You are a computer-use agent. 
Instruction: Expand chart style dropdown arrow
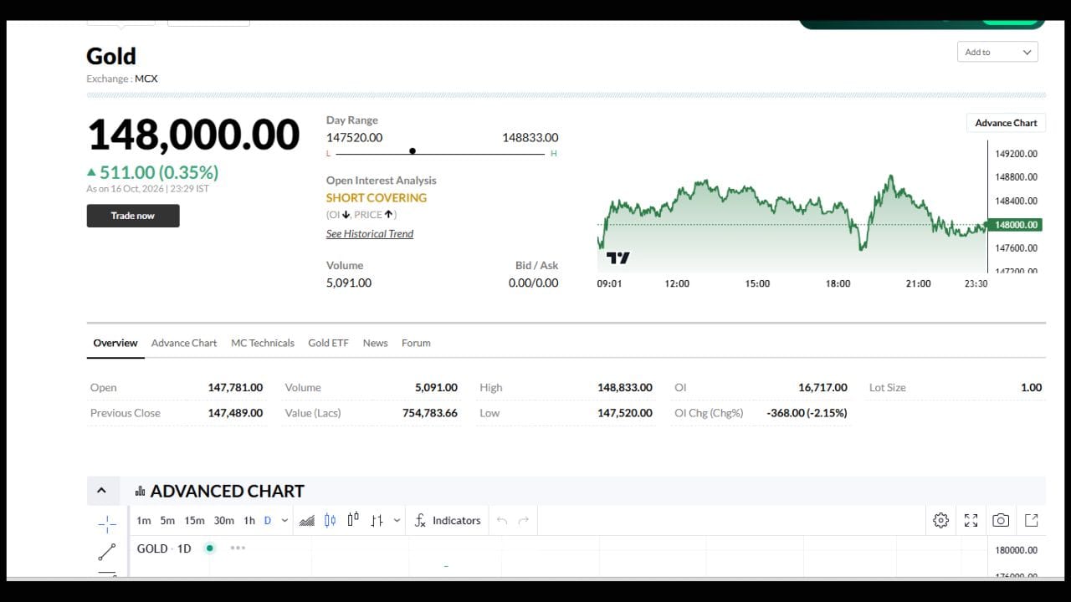pos(397,520)
